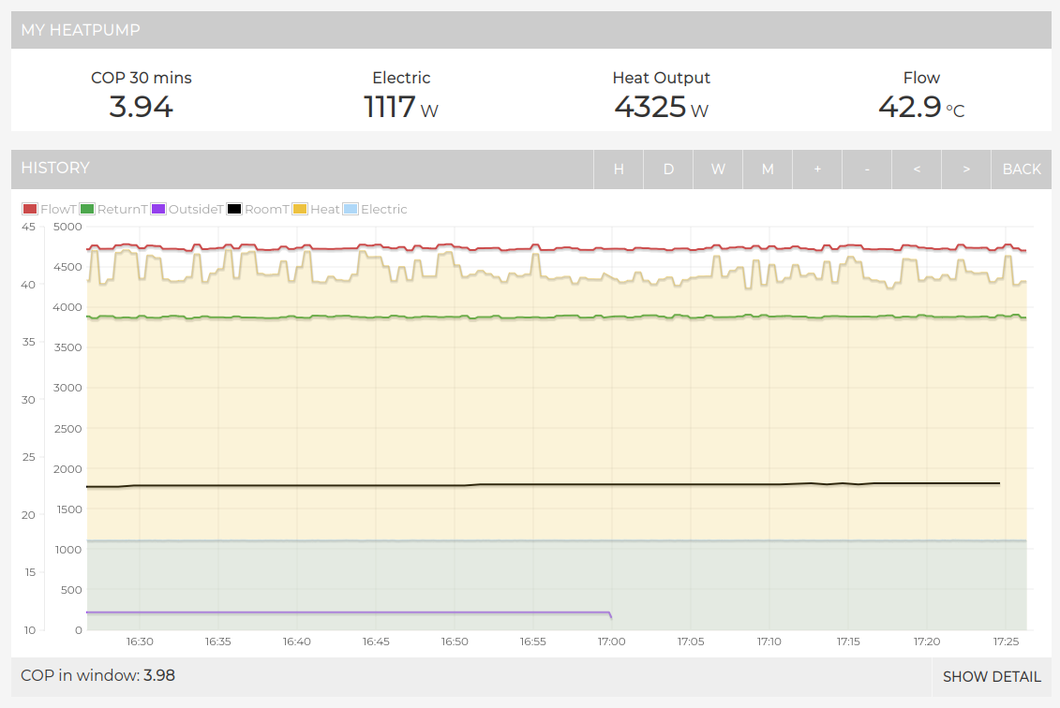
Task: Click the green ReturnT legend swatch
Action: 87,209
